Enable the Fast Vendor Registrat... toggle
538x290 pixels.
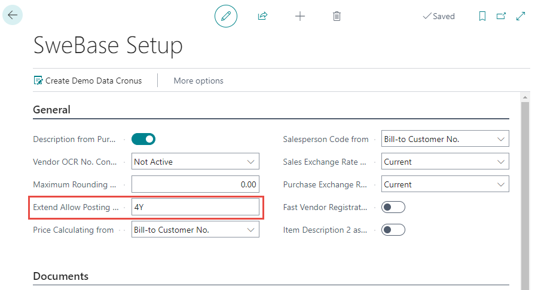click(393, 207)
